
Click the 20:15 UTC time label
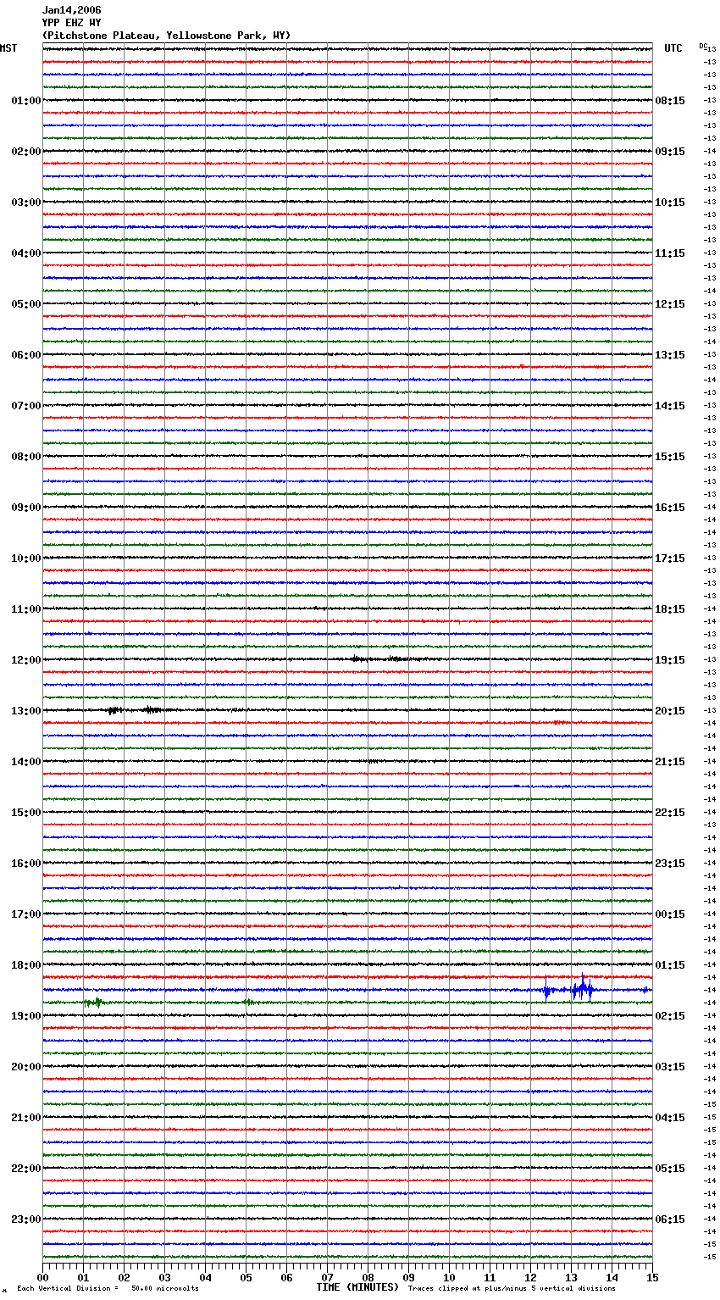[670, 711]
